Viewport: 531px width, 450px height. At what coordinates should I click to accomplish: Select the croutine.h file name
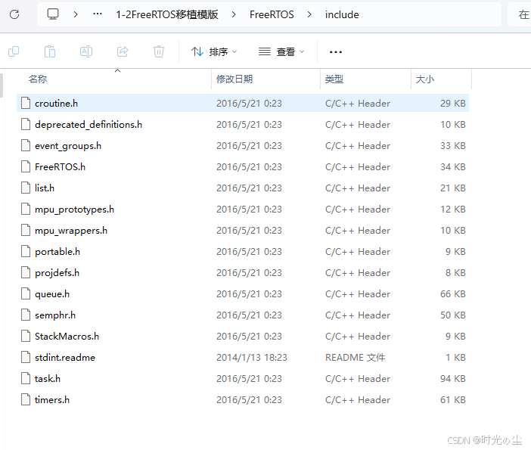coord(56,104)
